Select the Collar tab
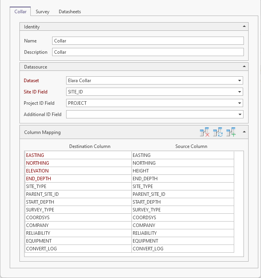The height and width of the screenshot is (278, 261). click(x=20, y=12)
